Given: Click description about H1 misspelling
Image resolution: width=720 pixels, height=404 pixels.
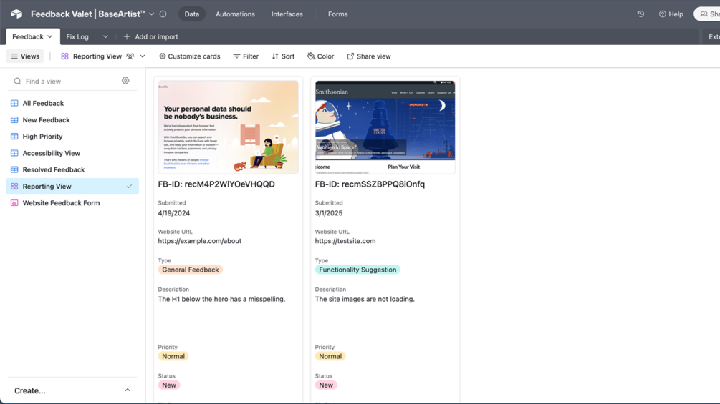Looking at the screenshot, I should click(x=221, y=299).
